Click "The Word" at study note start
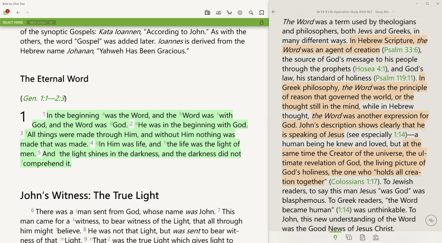The width and height of the screenshot is (442, 243). [298, 22]
